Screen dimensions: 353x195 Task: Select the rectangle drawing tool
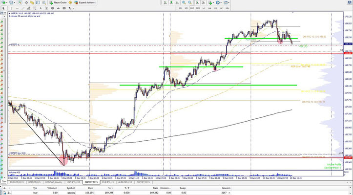[x=64, y=8]
